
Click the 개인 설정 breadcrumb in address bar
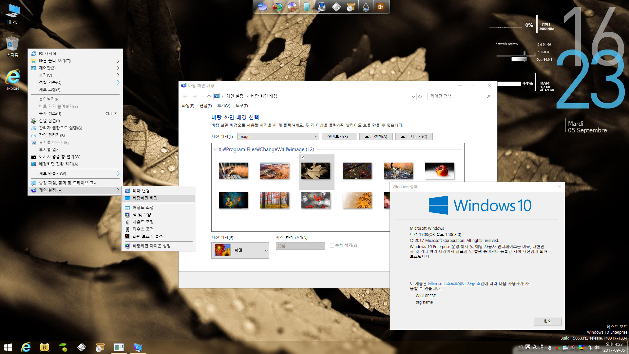pyautogui.click(x=235, y=96)
